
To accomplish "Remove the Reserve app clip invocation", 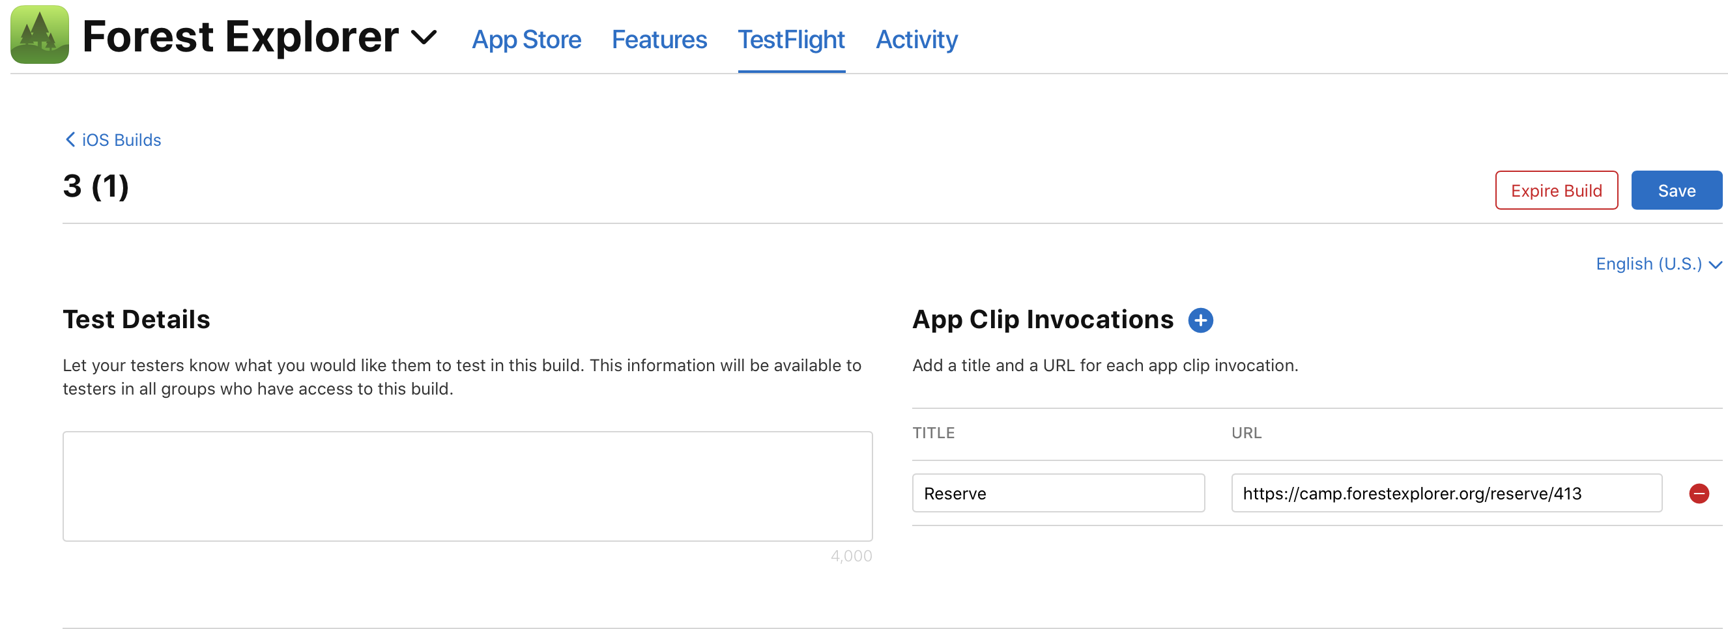I will (x=1700, y=494).
